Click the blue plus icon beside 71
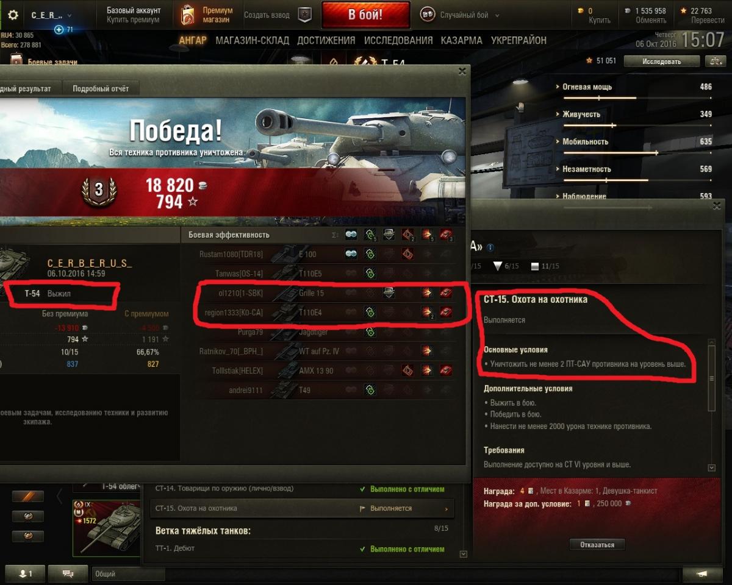732x585 pixels. coord(59,29)
